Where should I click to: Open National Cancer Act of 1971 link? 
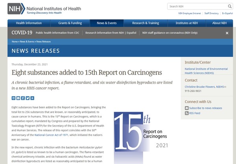pos(51,135)
